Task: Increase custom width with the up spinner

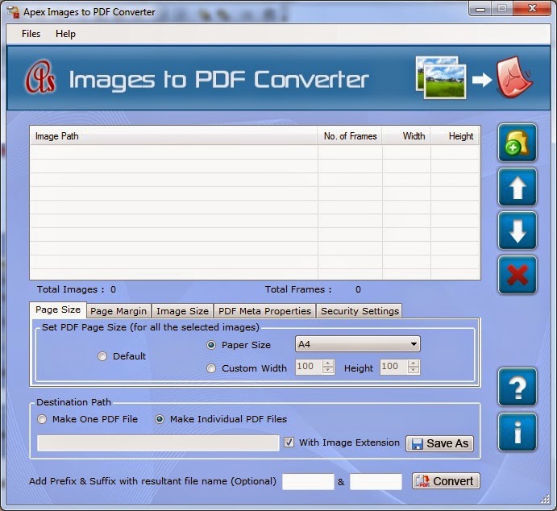Action: pyautogui.click(x=328, y=364)
